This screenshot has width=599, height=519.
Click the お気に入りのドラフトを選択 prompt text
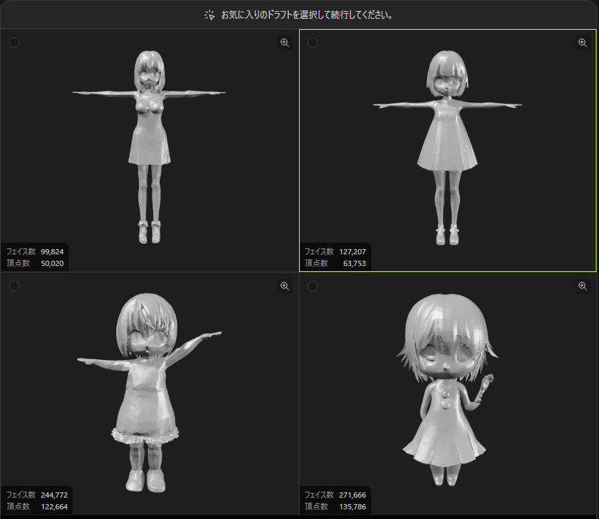coord(307,15)
